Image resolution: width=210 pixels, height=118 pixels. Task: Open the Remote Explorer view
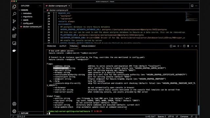pyautogui.click(x=14, y=43)
